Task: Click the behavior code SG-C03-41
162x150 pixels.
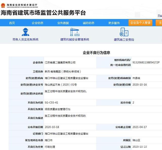Action: click(52, 103)
